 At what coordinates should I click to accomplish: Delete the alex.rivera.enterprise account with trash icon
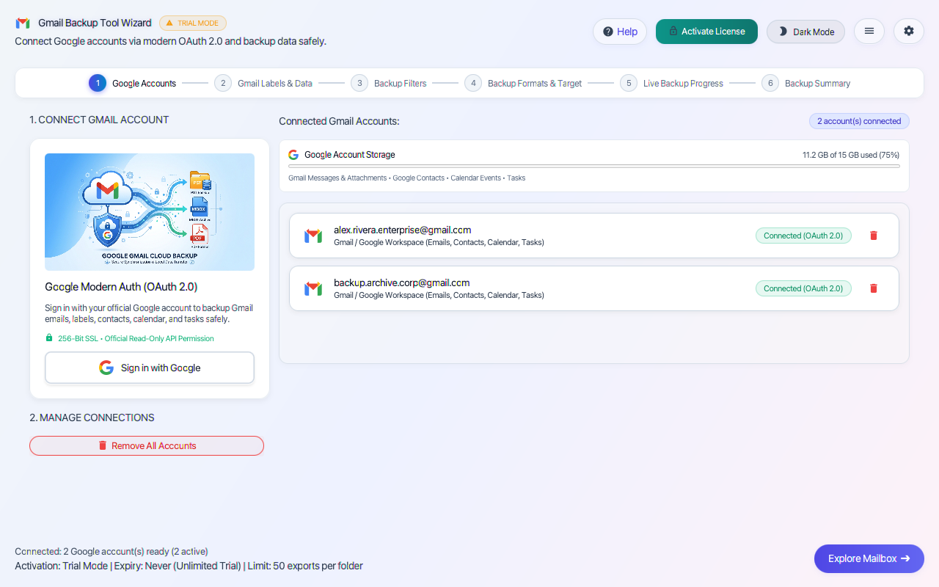coord(873,236)
